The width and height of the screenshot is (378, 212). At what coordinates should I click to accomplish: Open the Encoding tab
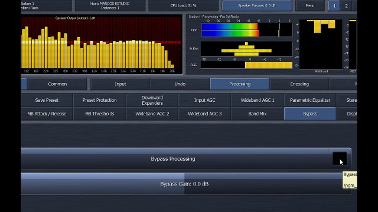pyautogui.click(x=299, y=84)
